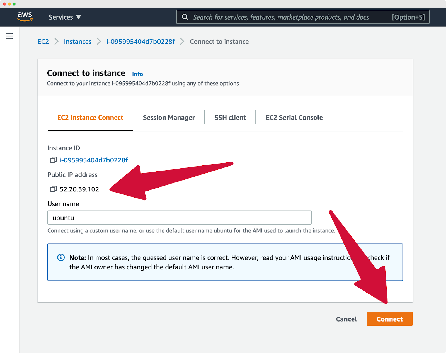Copy the Public IP address 52.20.39.102
The height and width of the screenshot is (353, 446).
tap(53, 189)
